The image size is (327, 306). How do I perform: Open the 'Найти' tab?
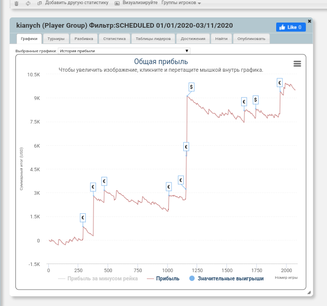pos(221,39)
